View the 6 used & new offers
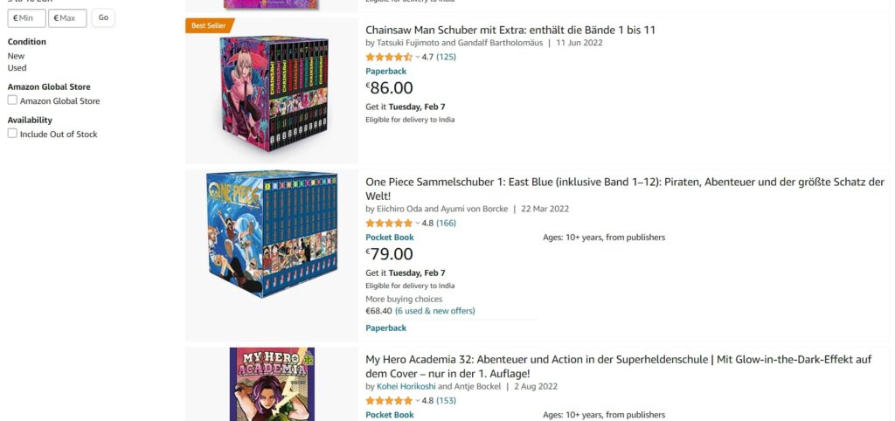The height and width of the screenshot is (421, 895). [435, 311]
